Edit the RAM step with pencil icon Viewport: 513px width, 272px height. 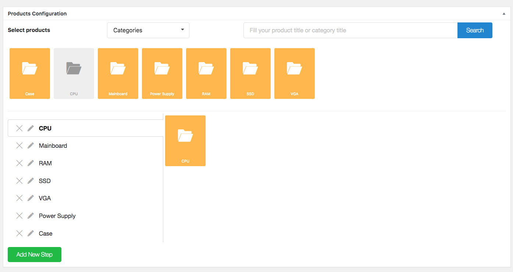(31, 163)
